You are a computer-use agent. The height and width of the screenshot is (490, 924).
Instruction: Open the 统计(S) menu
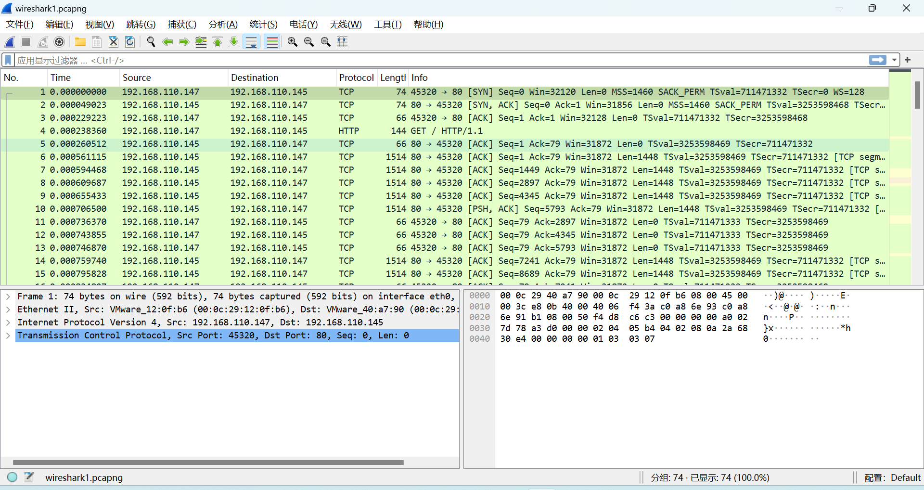263,24
